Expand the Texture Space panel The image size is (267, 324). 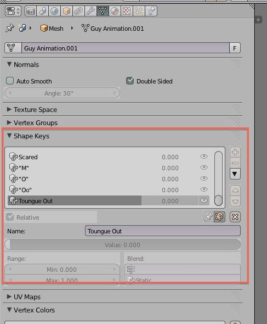click(32, 109)
